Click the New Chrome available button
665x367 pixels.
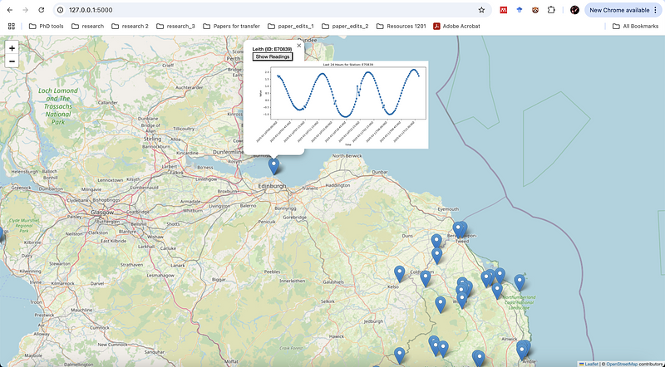[618, 10]
